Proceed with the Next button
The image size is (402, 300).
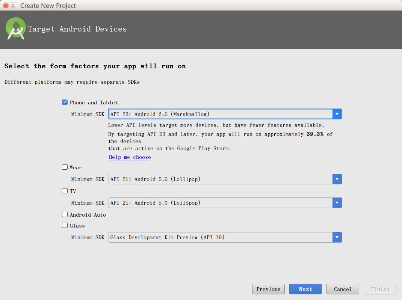point(305,289)
